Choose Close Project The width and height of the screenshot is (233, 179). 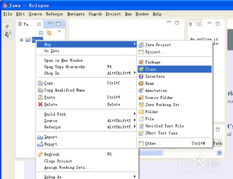87,161
